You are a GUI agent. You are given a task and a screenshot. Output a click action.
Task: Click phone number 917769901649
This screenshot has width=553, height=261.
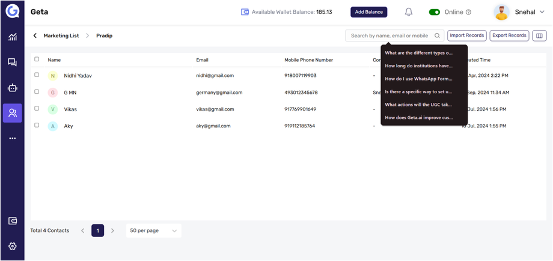pyautogui.click(x=300, y=109)
